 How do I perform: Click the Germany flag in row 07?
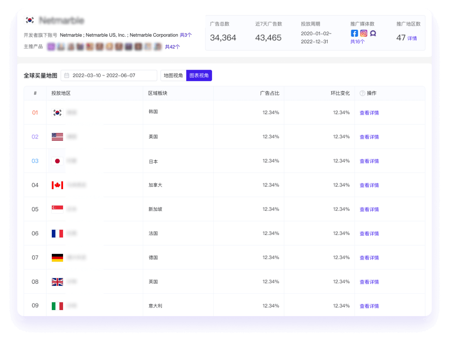pyautogui.click(x=57, y=258)
